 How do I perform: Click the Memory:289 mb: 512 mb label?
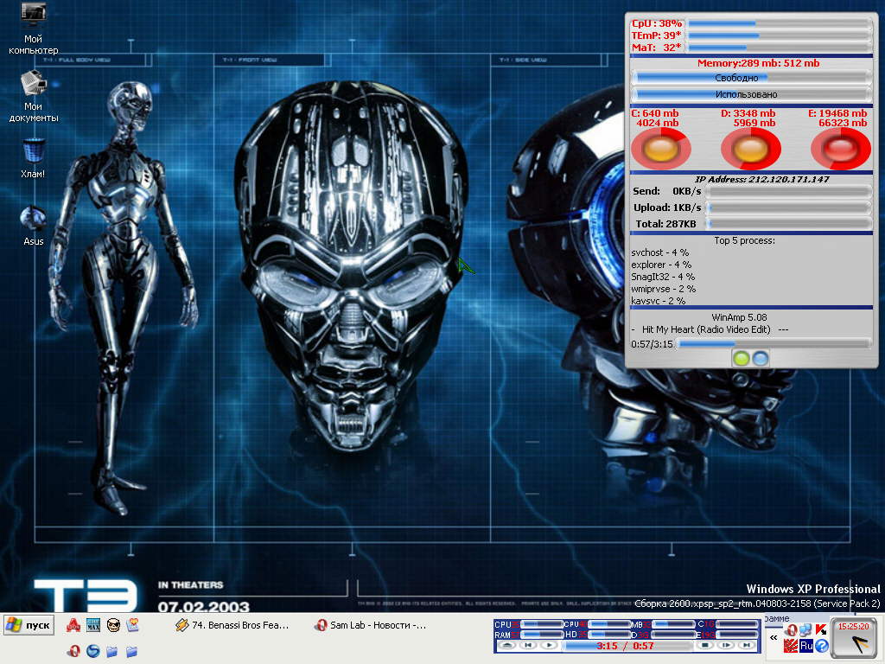tap(758, 63)
